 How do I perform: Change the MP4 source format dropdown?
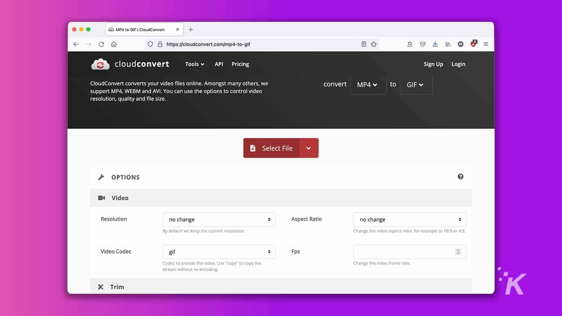click(x=368, y=85)
